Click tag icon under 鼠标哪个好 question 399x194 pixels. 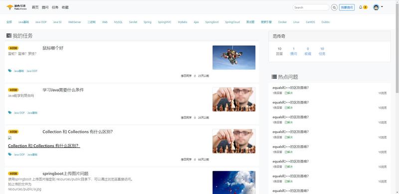click(x=10, y=71)
